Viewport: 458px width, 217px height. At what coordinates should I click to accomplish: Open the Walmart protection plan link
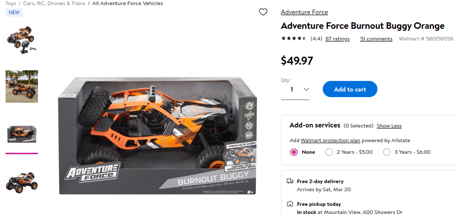pyautogui.click(x=330, y=141)
